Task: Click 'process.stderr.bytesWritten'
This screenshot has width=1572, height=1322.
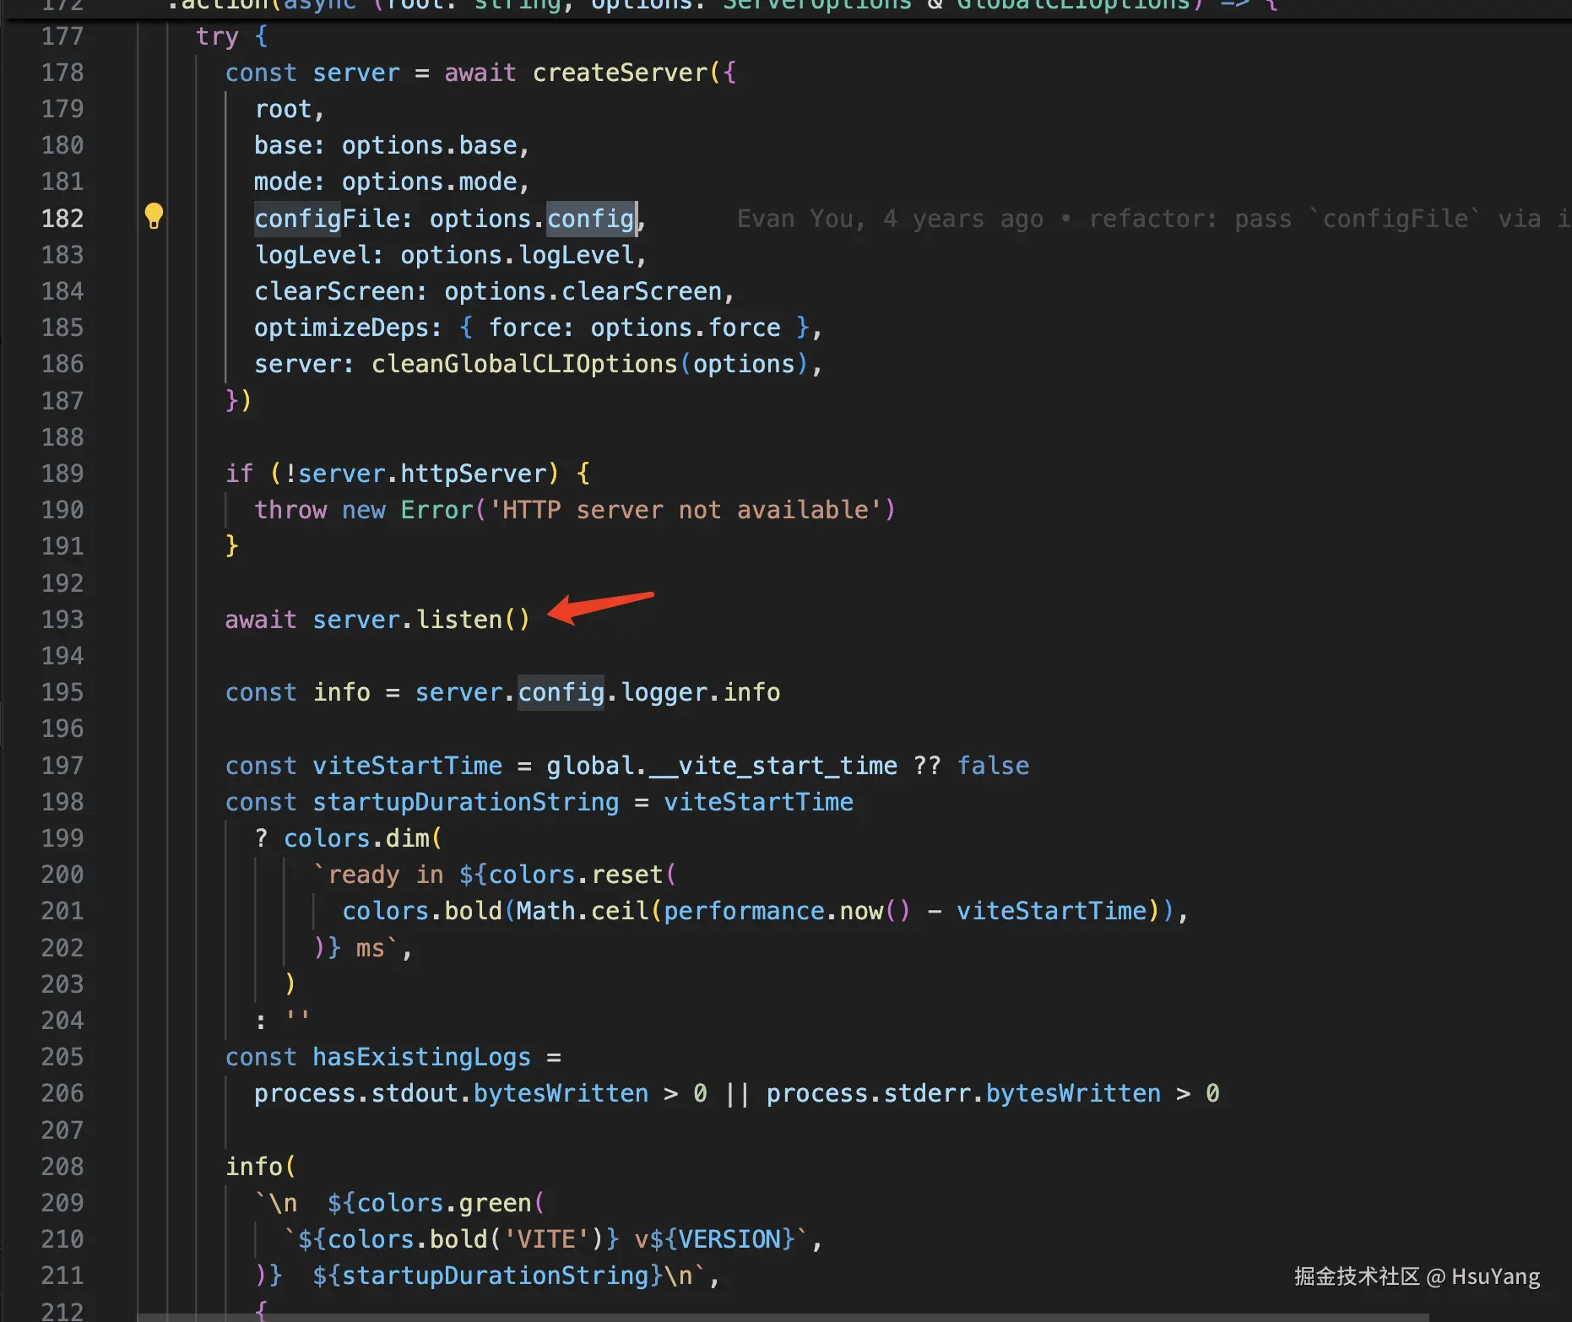Action: [x=963, y=1093]
